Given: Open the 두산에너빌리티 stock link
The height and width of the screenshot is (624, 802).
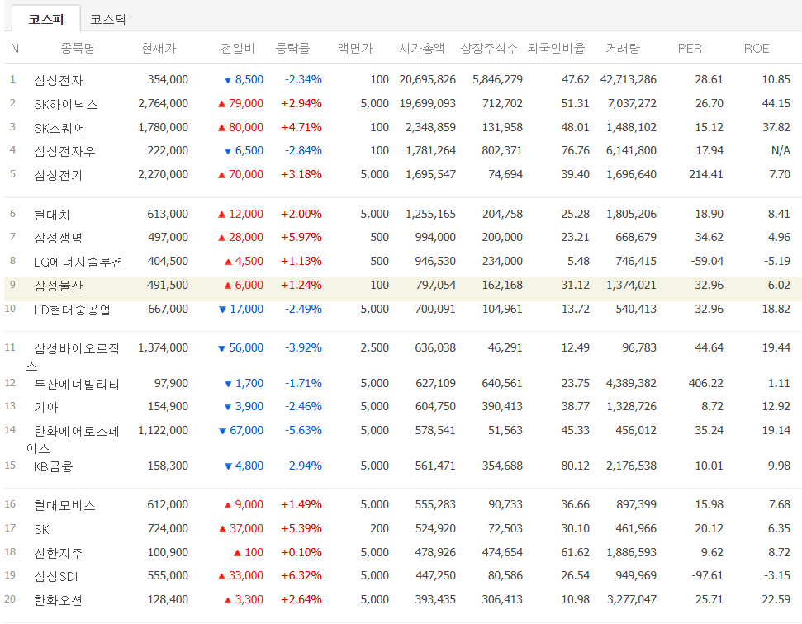Looking at the screenshot, I should coord(77,384).
